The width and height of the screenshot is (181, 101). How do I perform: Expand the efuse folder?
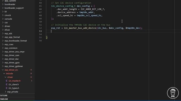click(7, 30)
